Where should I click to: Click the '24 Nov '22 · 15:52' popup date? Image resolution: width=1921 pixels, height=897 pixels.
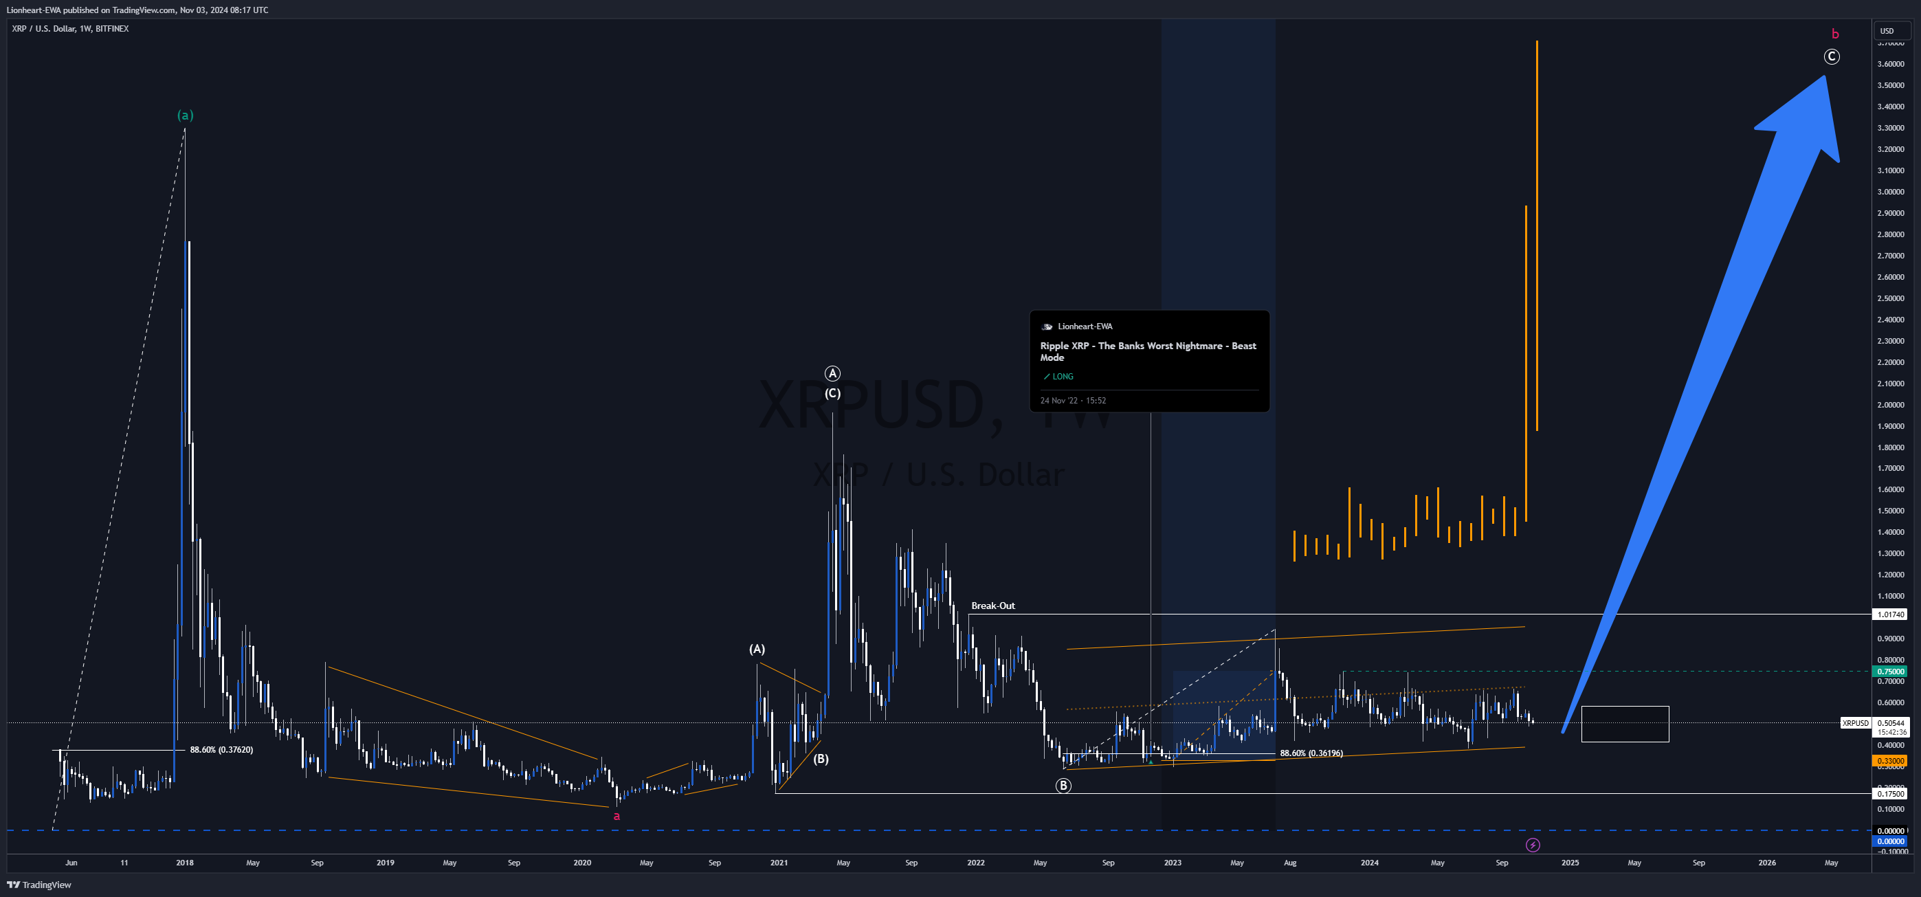[1073, 401]
